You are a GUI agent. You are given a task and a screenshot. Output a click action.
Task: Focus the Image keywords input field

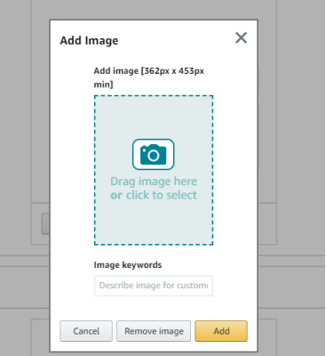click(154, 286)
